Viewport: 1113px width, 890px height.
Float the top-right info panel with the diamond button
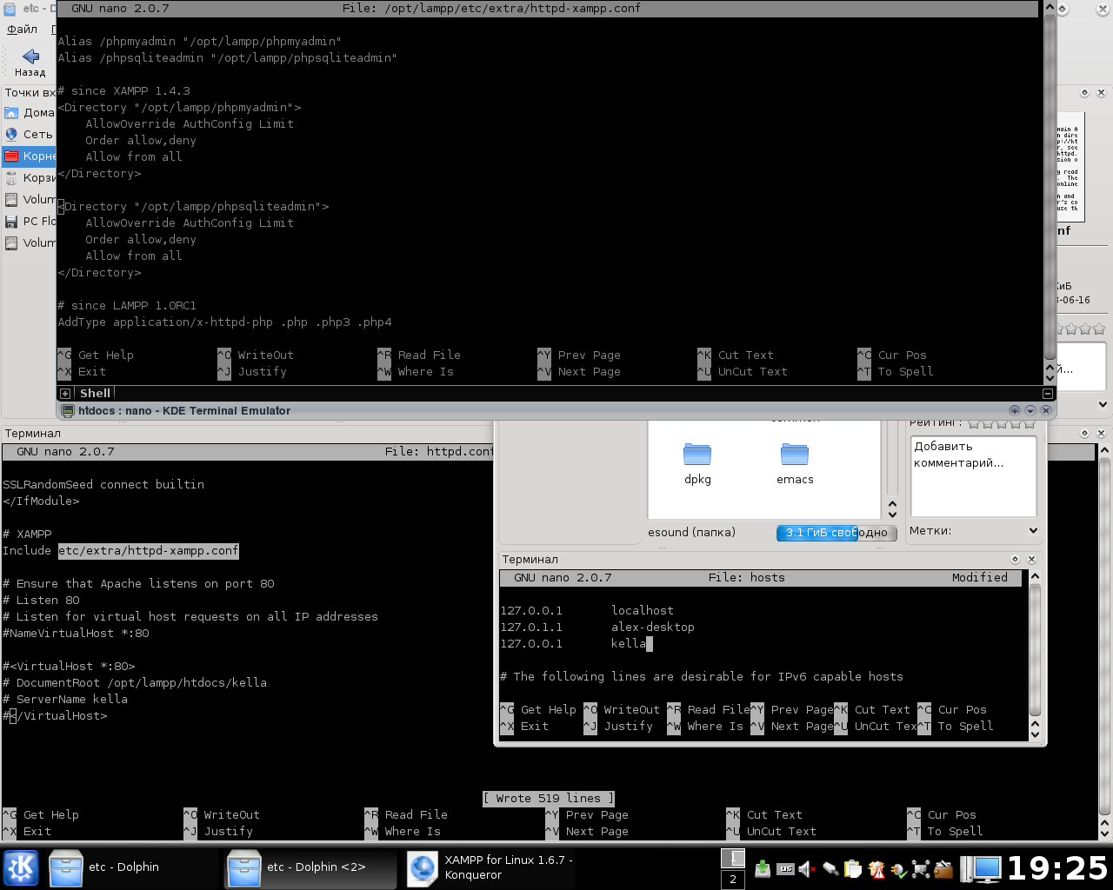click(x=1084, y=92)
